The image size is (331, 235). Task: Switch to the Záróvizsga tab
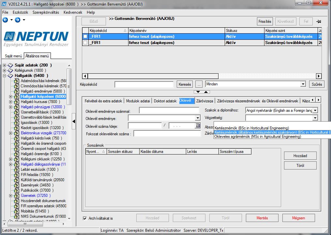click(204, 101)
